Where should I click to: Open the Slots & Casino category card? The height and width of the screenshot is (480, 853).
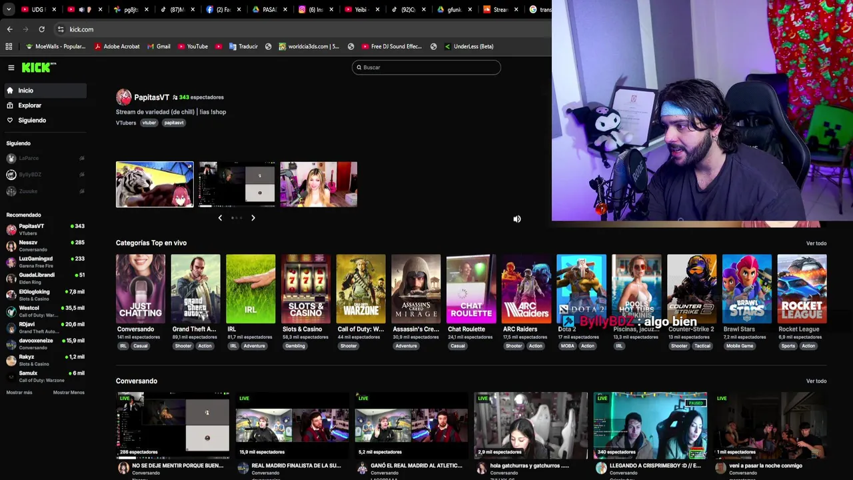coord(306,289)
